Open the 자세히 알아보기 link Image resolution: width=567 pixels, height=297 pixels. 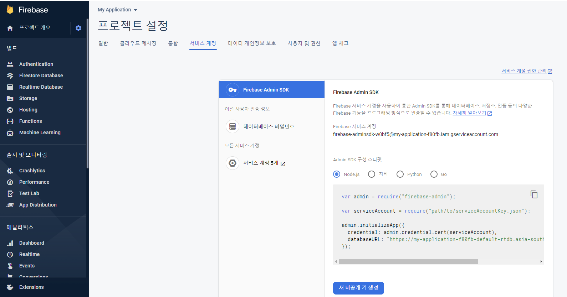tap(469, 113)
